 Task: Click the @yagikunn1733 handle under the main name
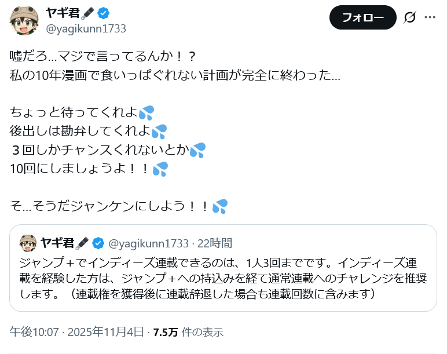point(86,28)
